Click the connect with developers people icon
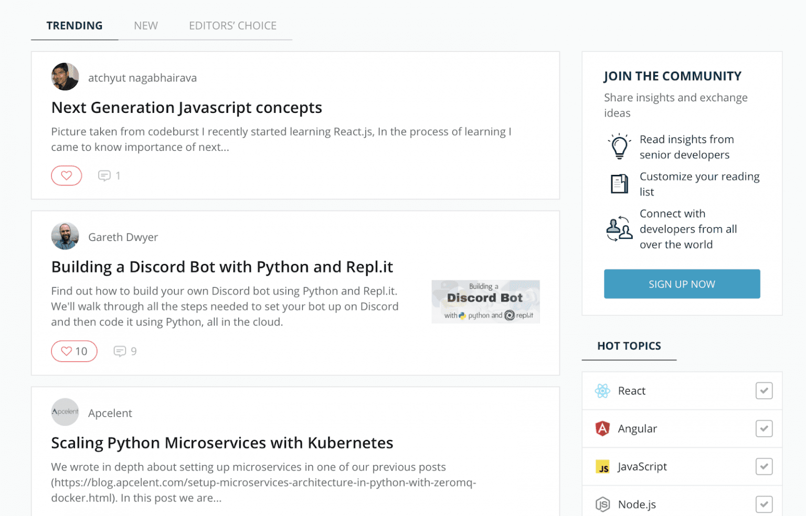 click(x=619, y=229)
